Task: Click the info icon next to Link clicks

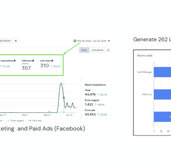Action: click(52, 61)
